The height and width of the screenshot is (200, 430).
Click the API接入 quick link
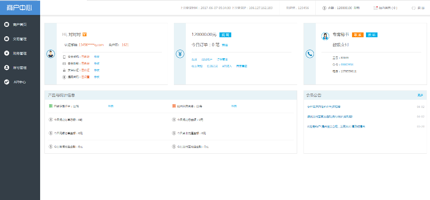(227, 66)
